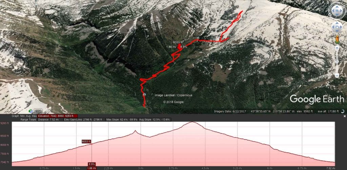Open the 1994 historical imagery date button
Image resolution: width=347 pixels, height=170 pixels.
(x=39, y=111)
